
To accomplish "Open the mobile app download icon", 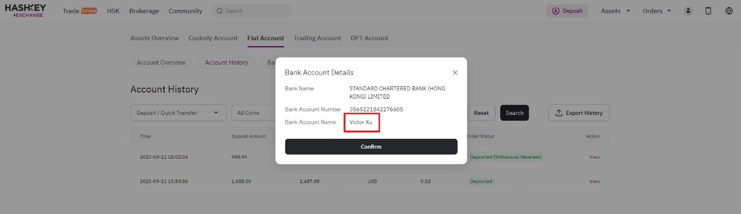I will click(708, 10).
